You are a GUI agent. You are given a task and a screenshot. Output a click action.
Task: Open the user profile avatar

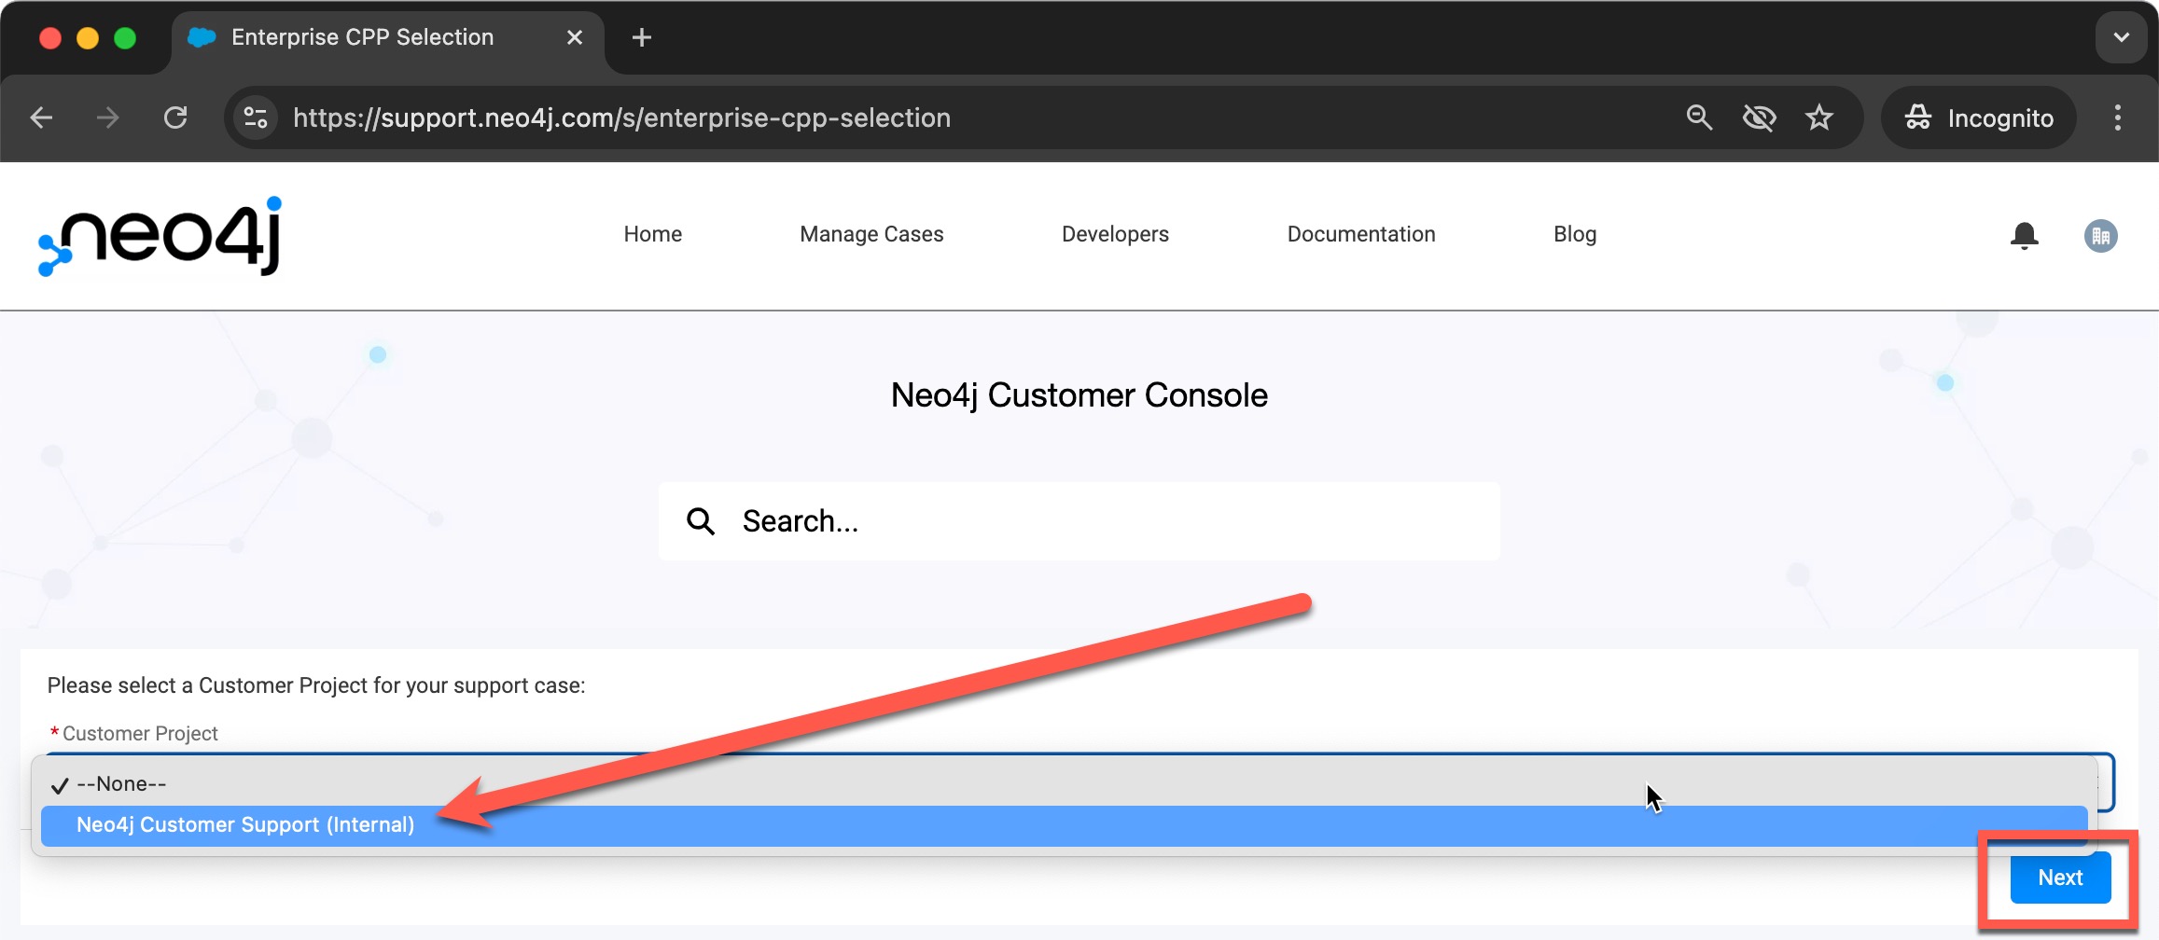coord(2100,236)
